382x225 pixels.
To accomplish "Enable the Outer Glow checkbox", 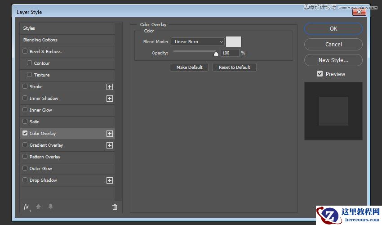I will 25,168.
